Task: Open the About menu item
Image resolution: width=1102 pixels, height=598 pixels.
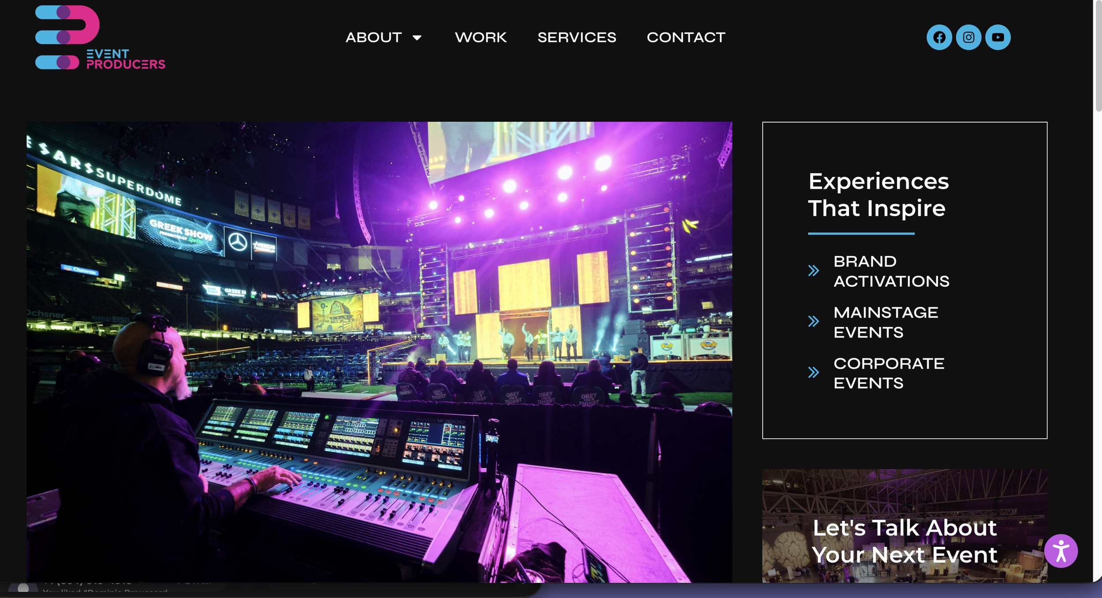Action: (374, 37)
